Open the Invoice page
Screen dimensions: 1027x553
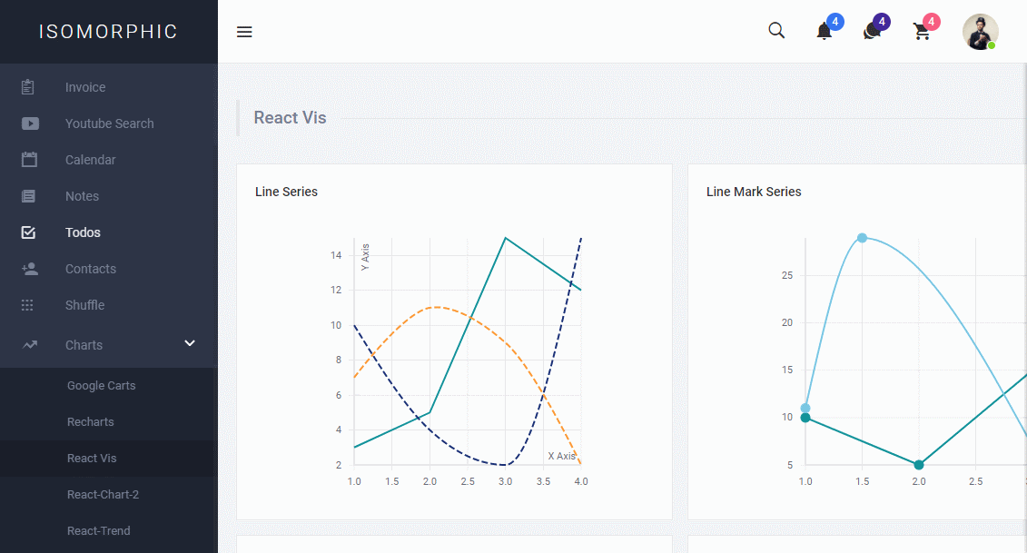pyautogui.click(x=85, y=87)
